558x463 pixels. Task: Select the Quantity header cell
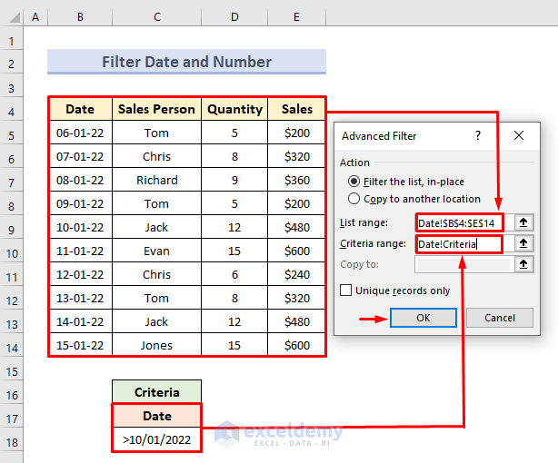[234, 109]
